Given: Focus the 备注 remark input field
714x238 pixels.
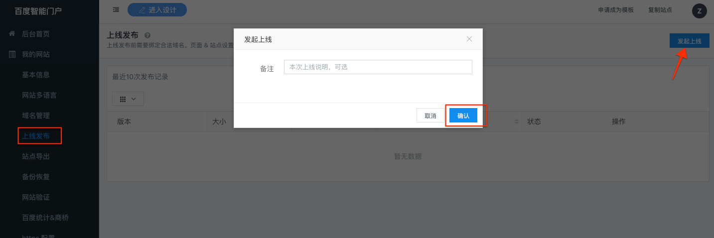Looking at the screenshot, I should (378, 67).
